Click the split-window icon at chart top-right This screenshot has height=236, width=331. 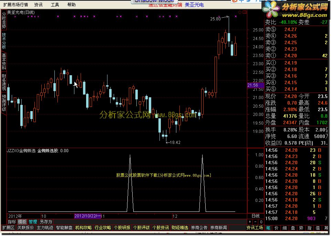coord(245,12)
